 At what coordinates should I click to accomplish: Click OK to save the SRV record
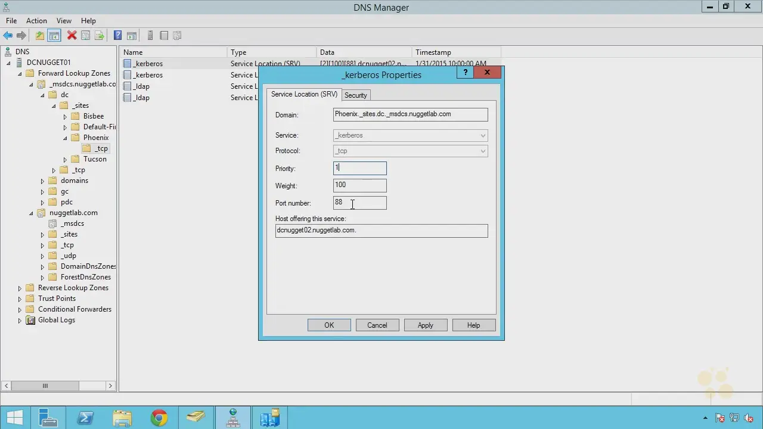[328, 325]
